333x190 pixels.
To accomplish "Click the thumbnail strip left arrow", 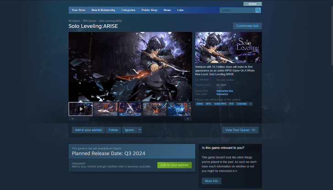I will tap(72, 119).
